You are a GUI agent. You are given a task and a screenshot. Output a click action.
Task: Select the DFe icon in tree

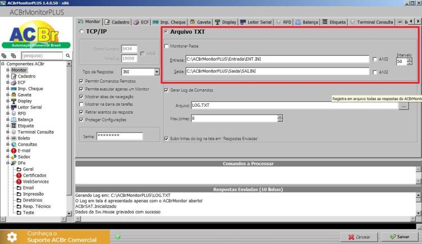(x=14, y=163)
